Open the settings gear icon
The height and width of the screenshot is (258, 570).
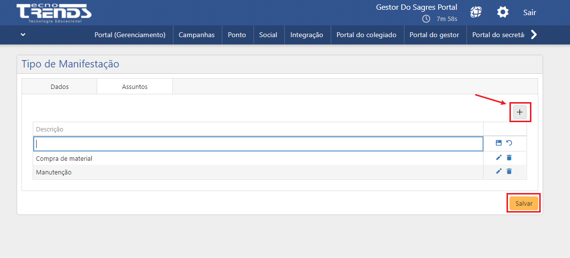(x=503, y=12)
